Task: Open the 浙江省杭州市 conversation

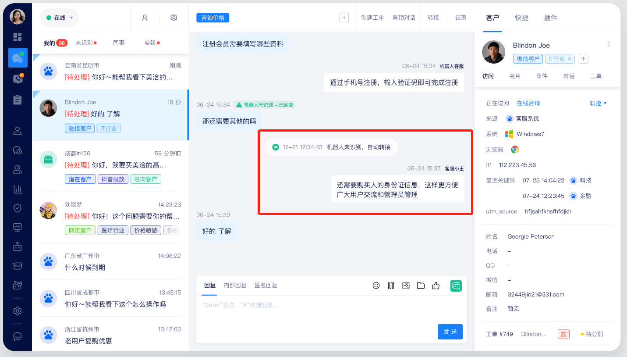Action: coord(110,335)
